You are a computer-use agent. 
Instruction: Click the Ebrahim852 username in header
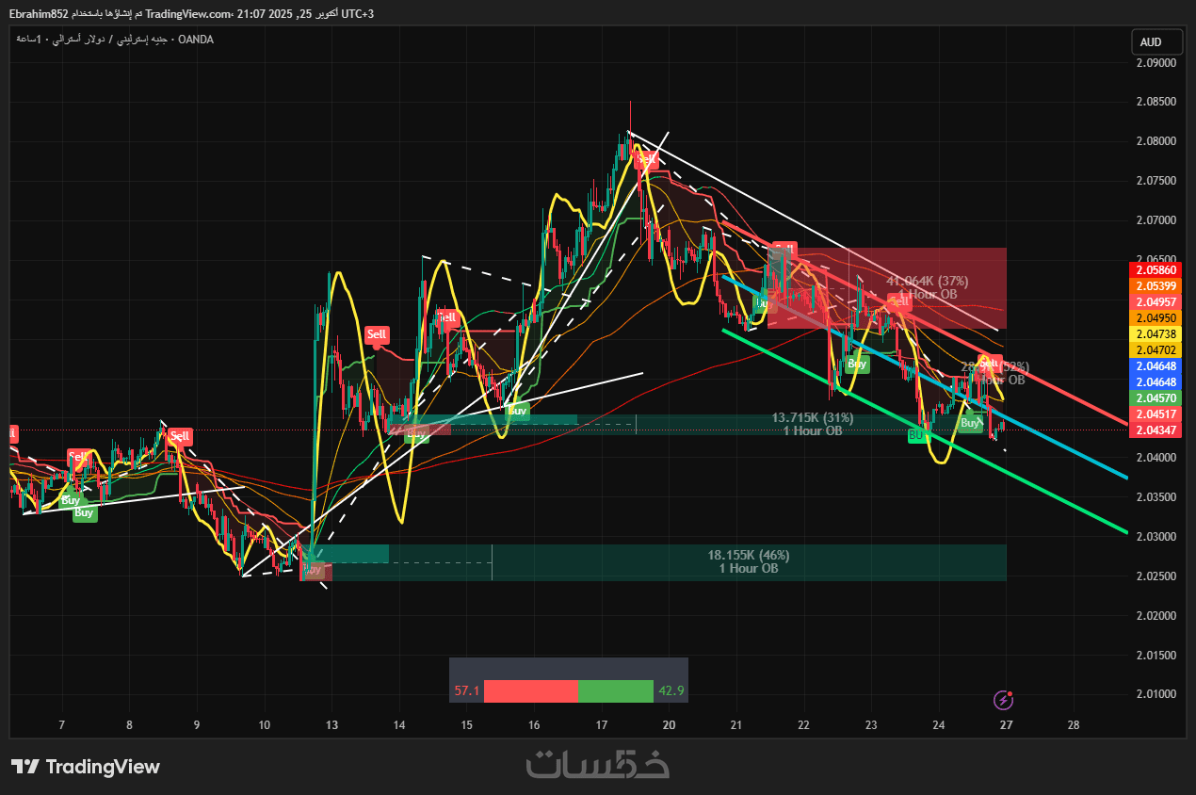(x=40, y=13)
